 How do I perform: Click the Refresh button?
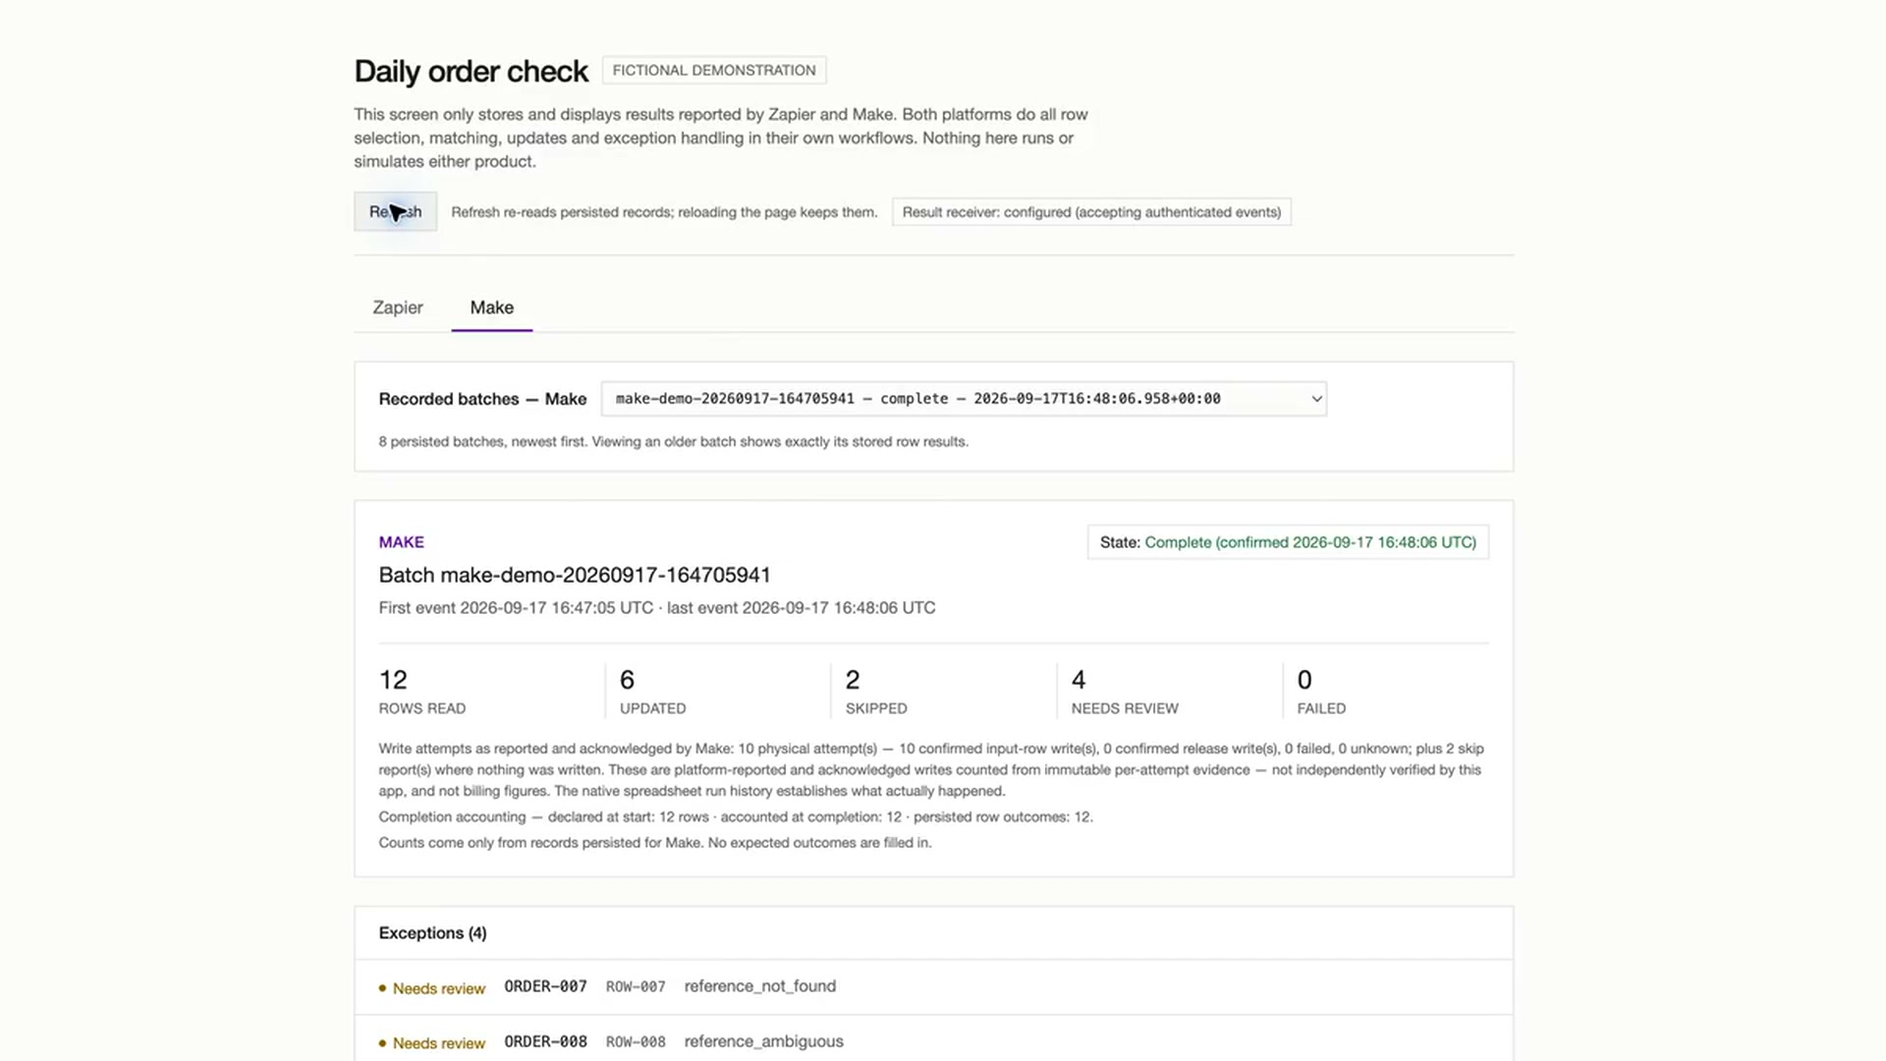(395, 212)
